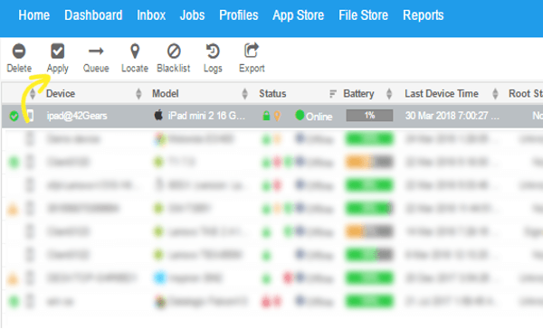The image size is (543, 329).
Task: Click the green lock status icon
Action: [x=266, y=116]
